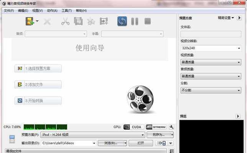247x153 pixels.
Task: Toggle CUDA GPU acceleration
Action: pyautogui.click(x=133, y=127)
